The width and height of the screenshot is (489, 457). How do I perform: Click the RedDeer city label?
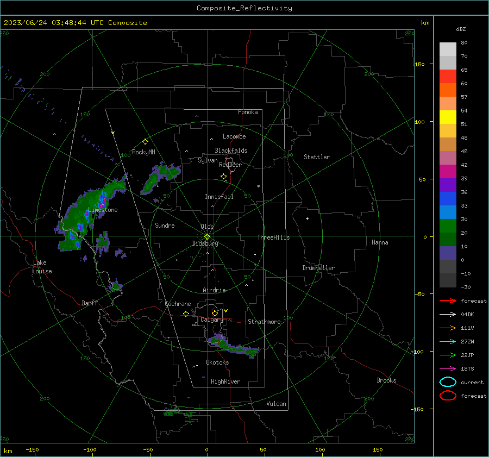[x=230, y=165]
